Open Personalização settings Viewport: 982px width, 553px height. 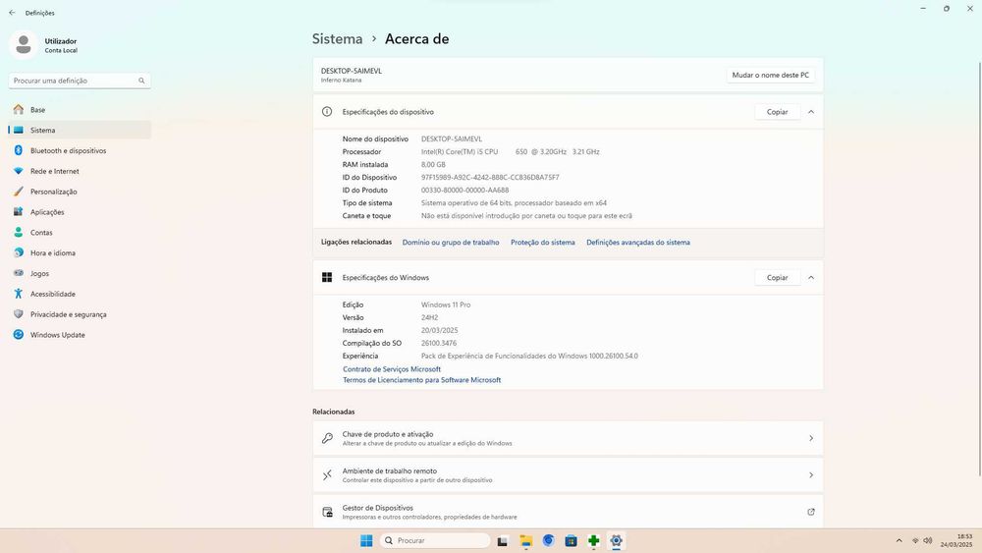tap(80, 192)
